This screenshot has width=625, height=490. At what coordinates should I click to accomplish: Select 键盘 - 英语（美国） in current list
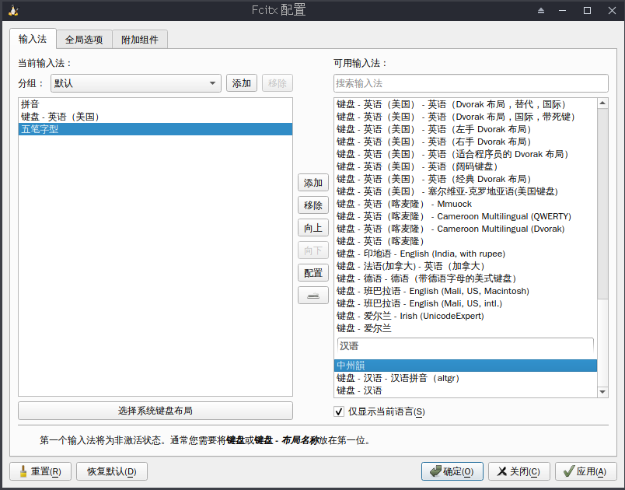coord(155,117)
